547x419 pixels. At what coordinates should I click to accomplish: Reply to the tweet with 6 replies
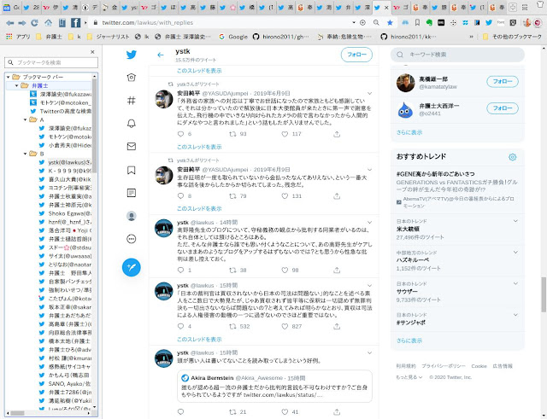click(180, 134)
